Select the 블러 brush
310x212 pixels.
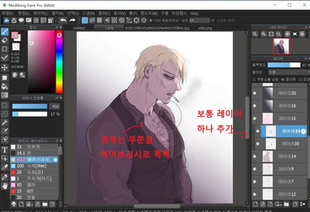34,185
